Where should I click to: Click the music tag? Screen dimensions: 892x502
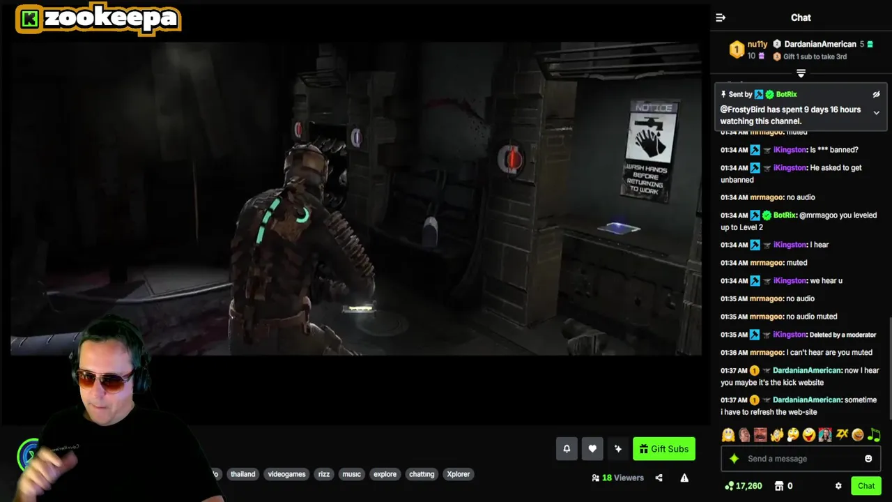[x=352, y=474]
